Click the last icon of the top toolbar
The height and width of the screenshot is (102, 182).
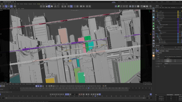tap(150, 6)
